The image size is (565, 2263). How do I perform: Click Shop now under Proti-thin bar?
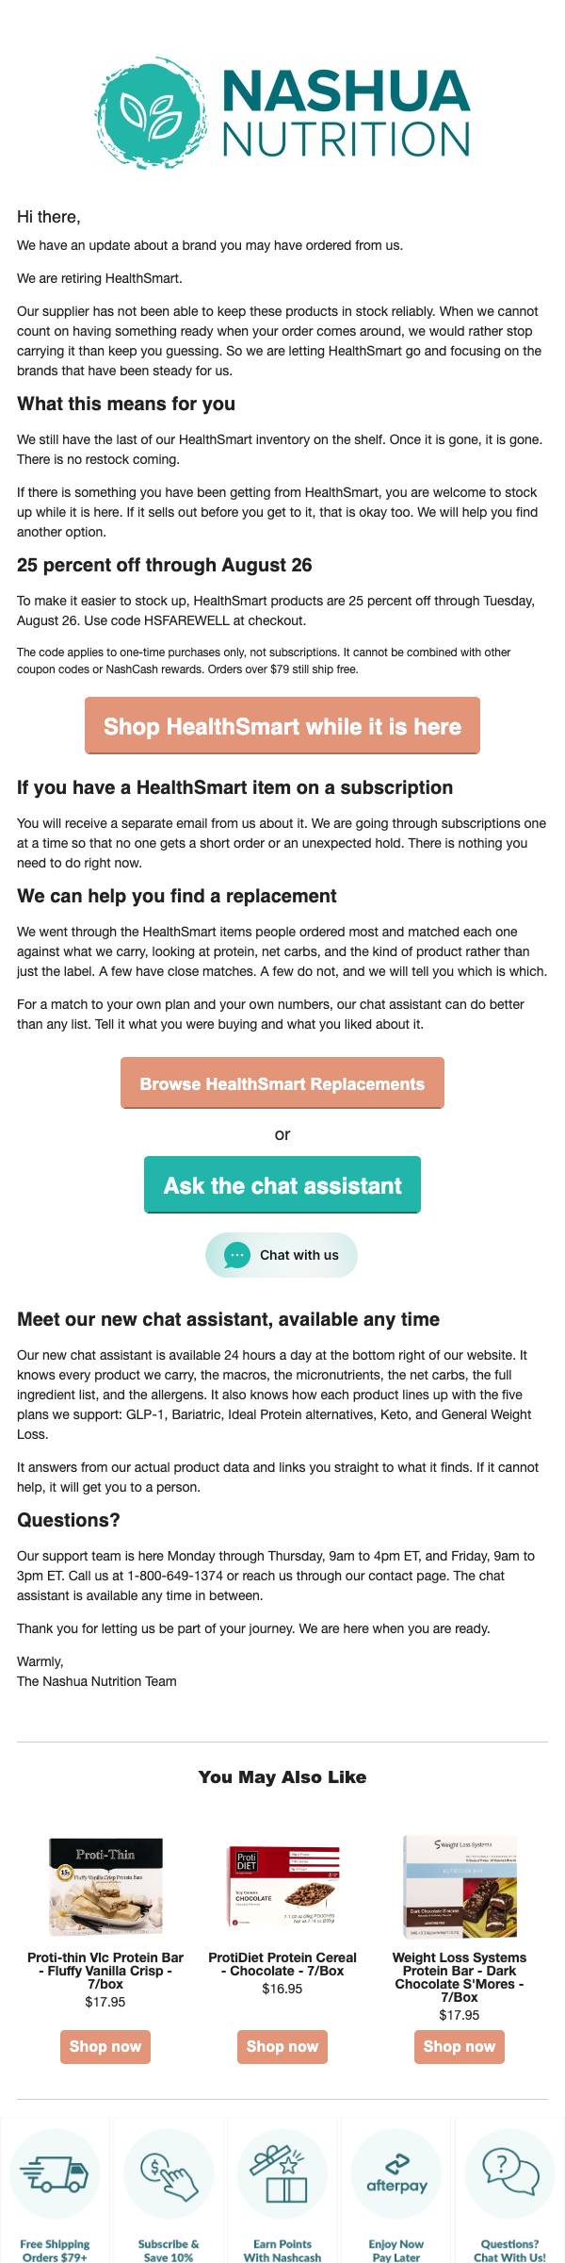[x=105, y=2046]
